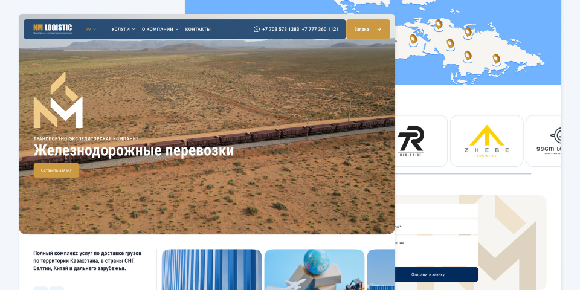This screenshot has width=580, height=290.
Task: Click the Транспортно-экспедиторская компания caption
Action: (x=86, y=139)
